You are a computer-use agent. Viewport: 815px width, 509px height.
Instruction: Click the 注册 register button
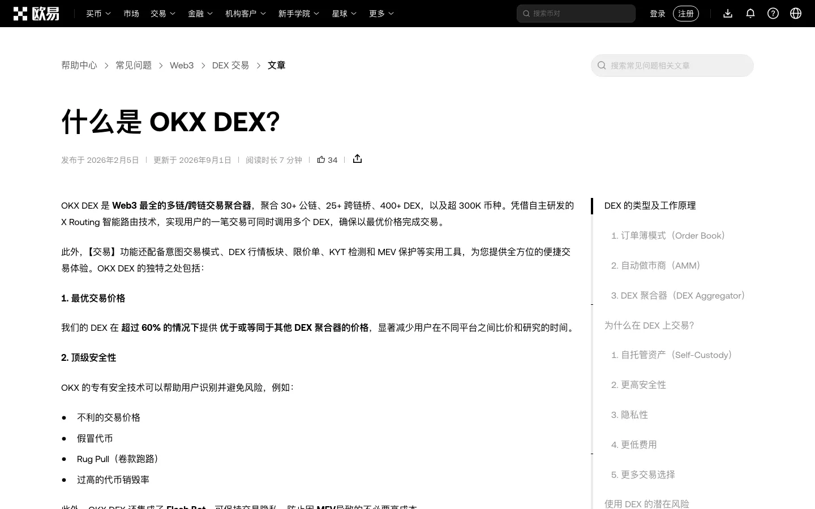coord(686,14)
